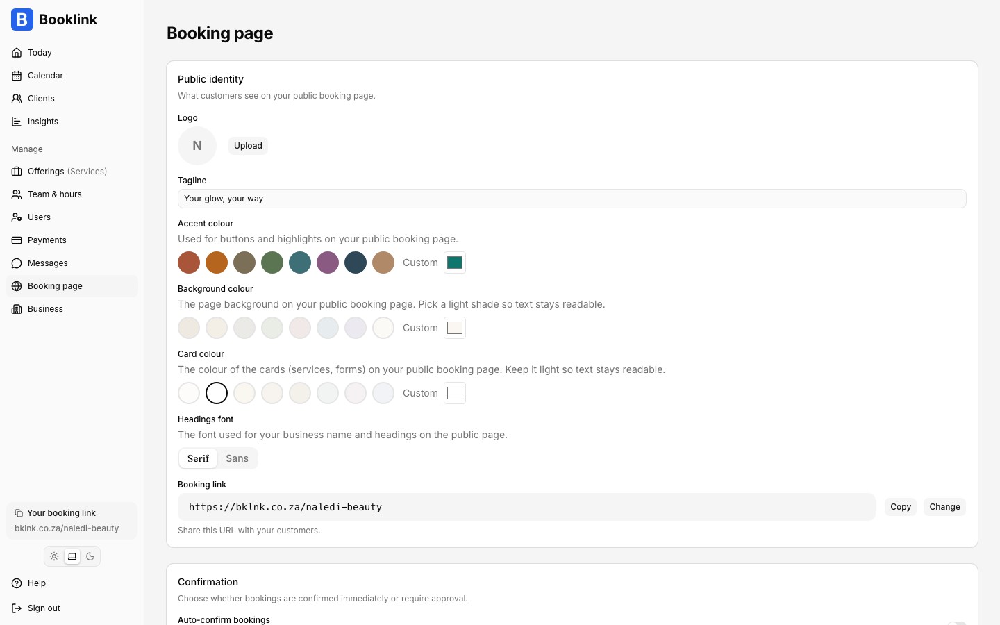Open custom card colour picker
The image size is (1000, 625).
tap(455, 393)
